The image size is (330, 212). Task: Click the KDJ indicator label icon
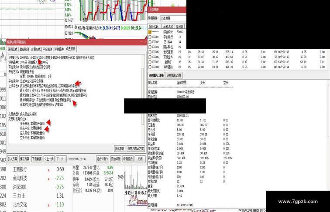tap(76, 28)
